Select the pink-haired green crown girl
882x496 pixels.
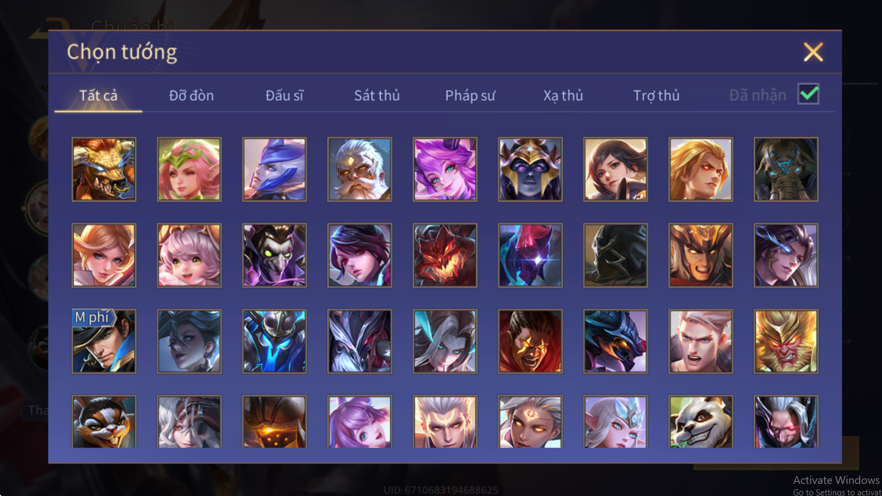(x=189, y=169)
